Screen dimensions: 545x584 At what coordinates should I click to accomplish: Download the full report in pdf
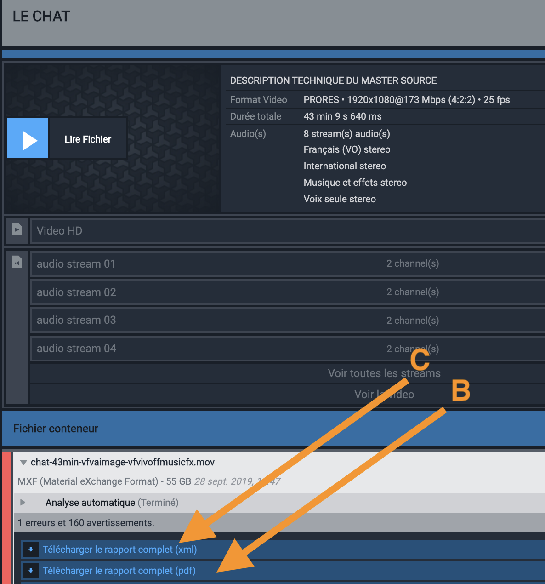point(119,571)
